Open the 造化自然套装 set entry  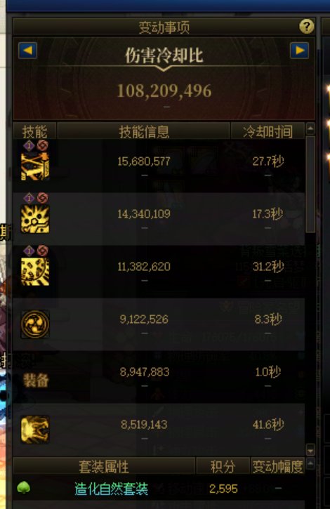[111, 489]
